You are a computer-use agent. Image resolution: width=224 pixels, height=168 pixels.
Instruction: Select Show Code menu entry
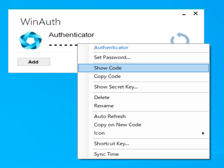click(143, 68)
